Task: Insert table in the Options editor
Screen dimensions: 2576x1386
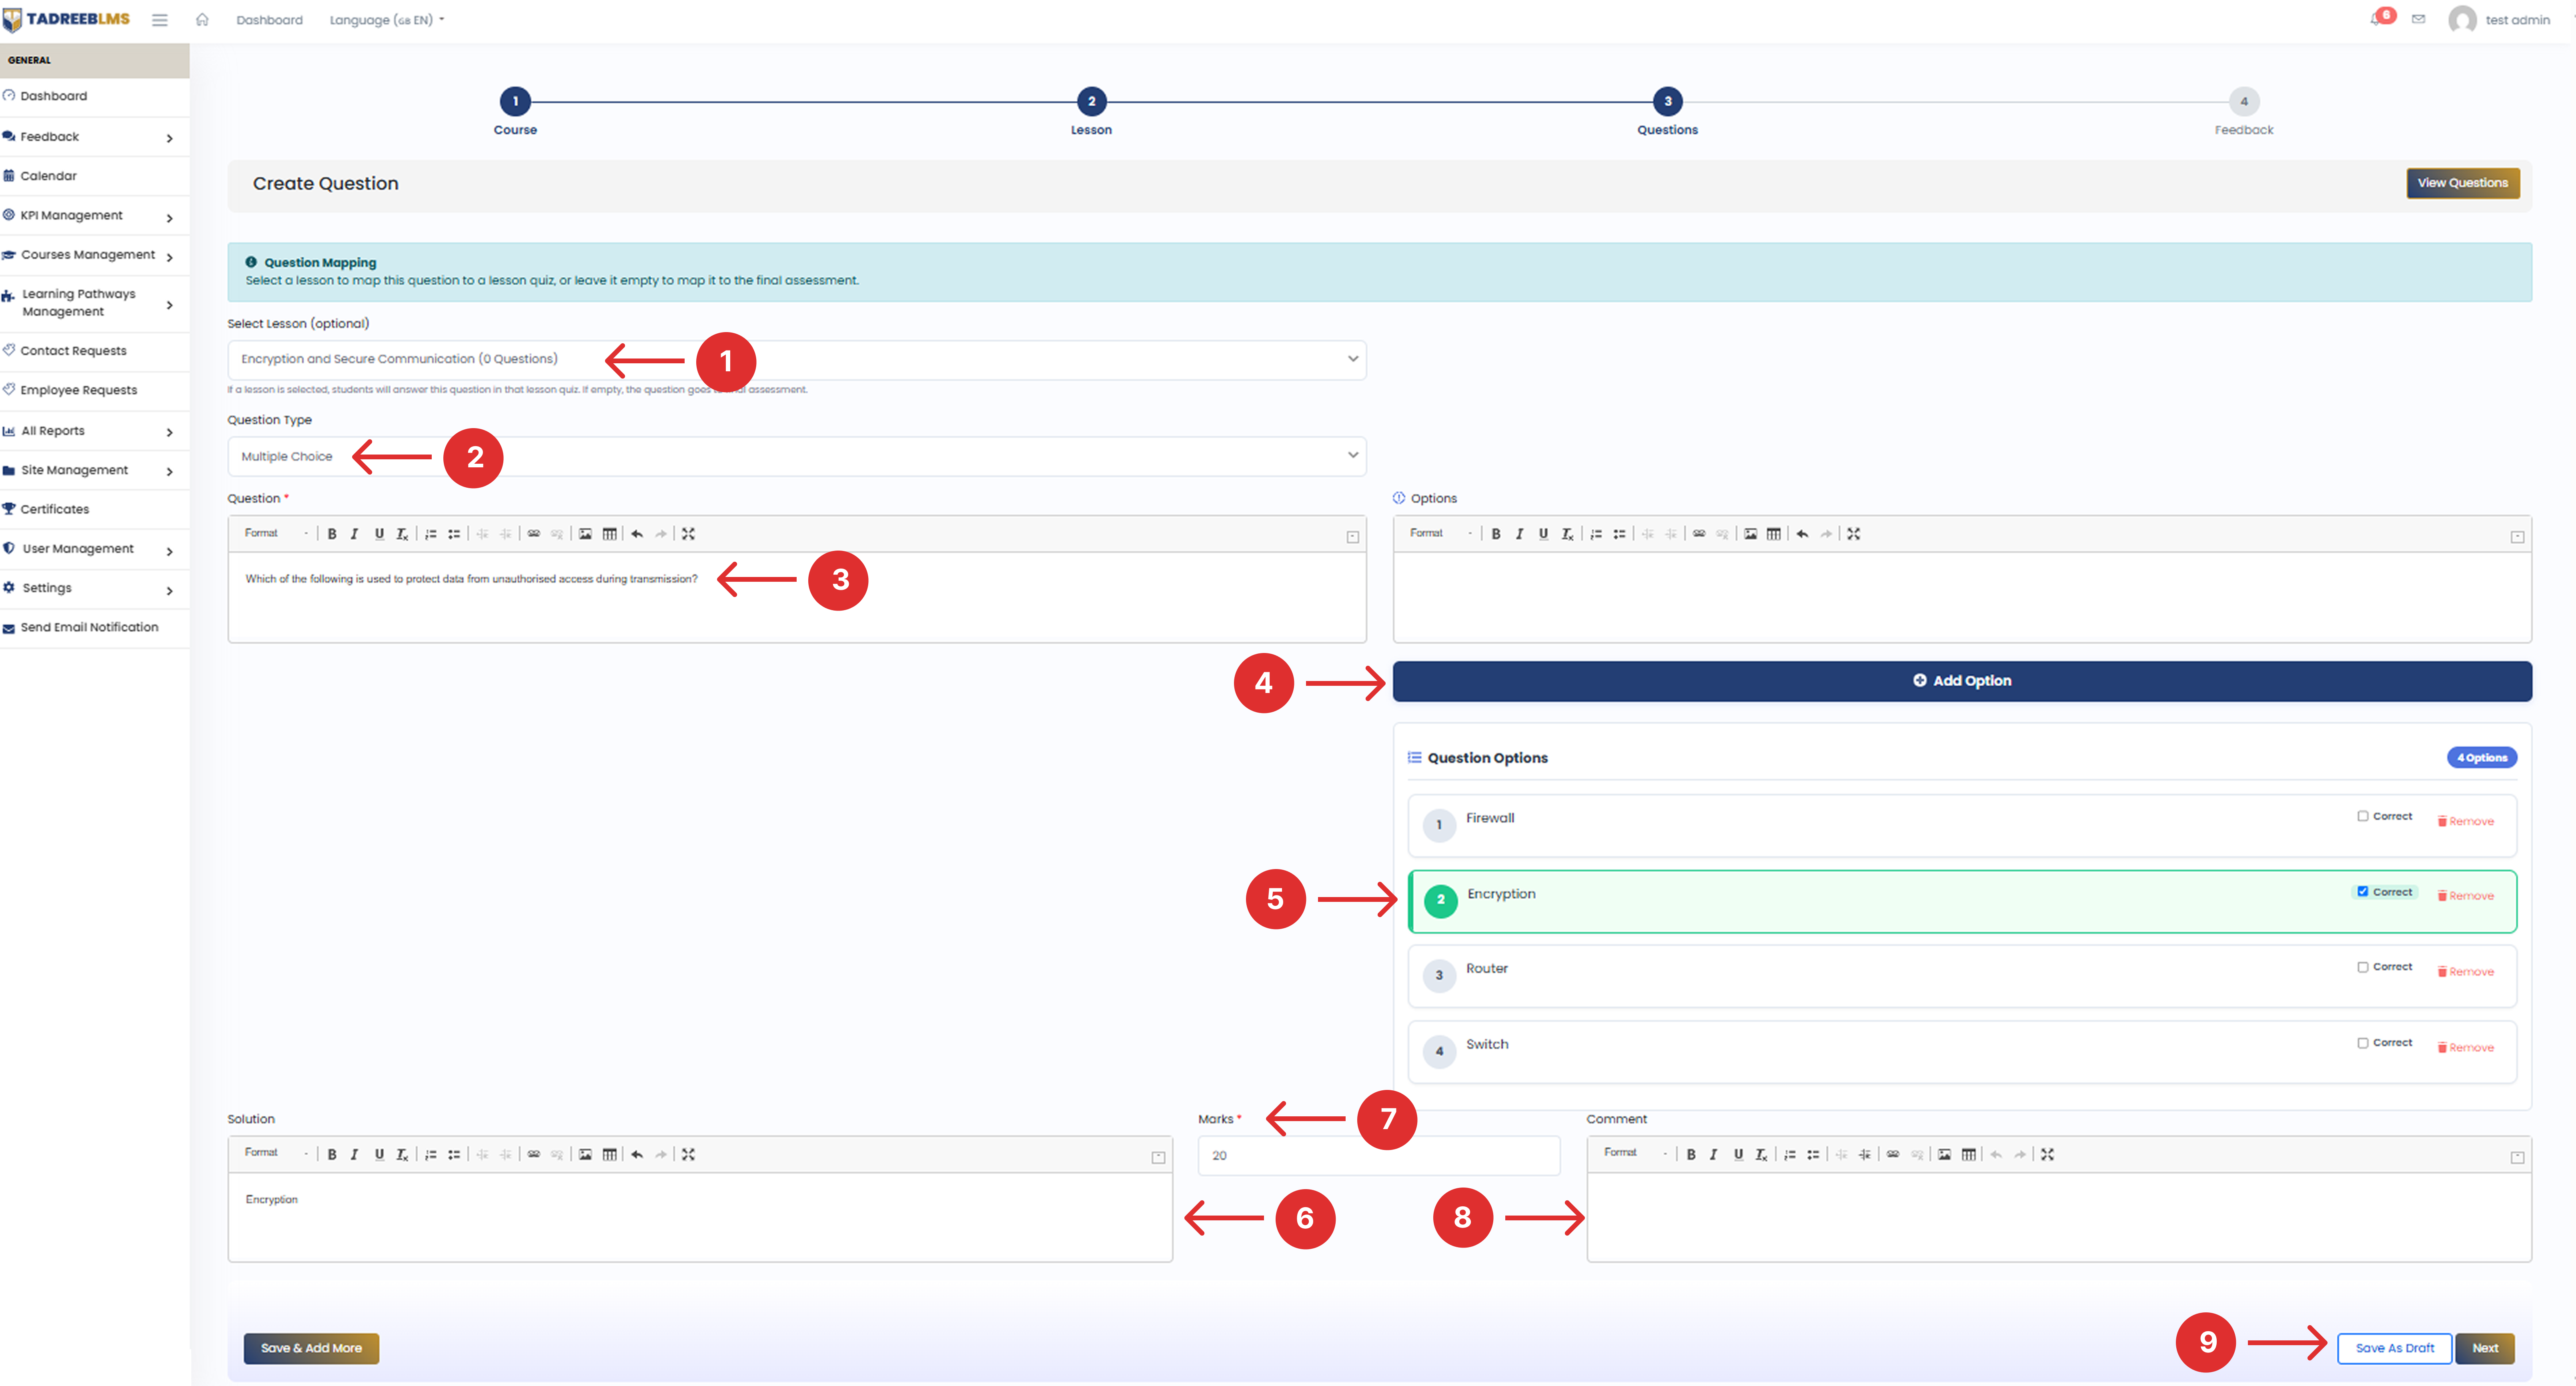Action: 1774,534
